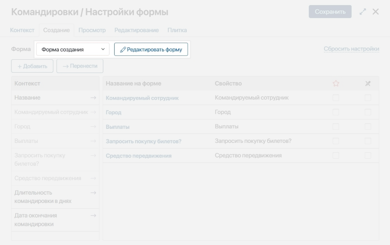Click the star icon in table header
Screen dimensions: 390x245
coord(335,83)
